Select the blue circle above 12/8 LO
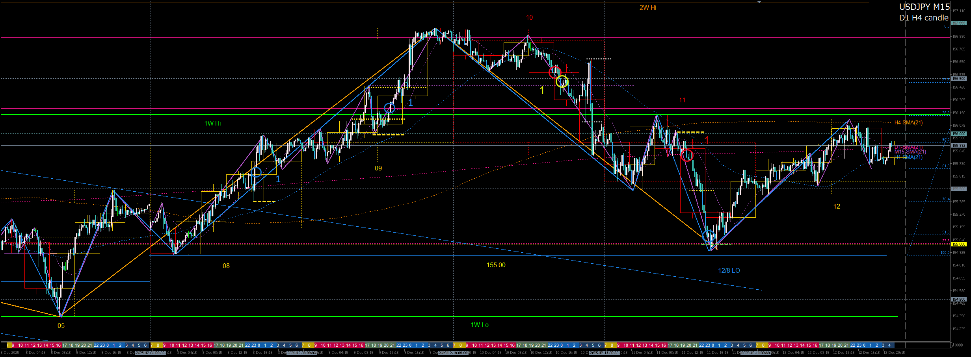Screen dimensions: 971x357 coord(709,236)
